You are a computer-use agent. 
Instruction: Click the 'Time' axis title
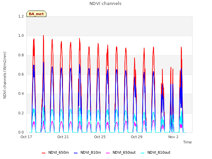point(187,142)
